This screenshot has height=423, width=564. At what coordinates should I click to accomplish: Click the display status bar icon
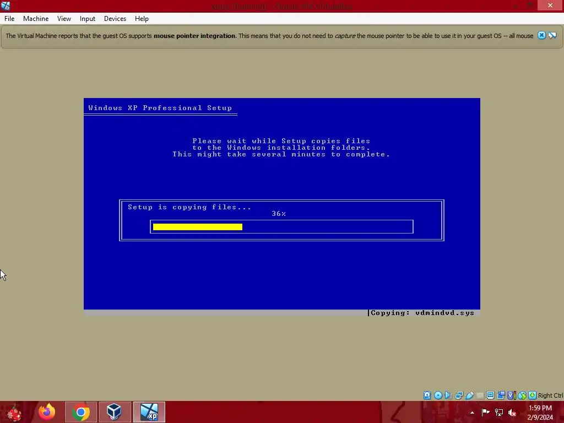click(x=490, y=395)
